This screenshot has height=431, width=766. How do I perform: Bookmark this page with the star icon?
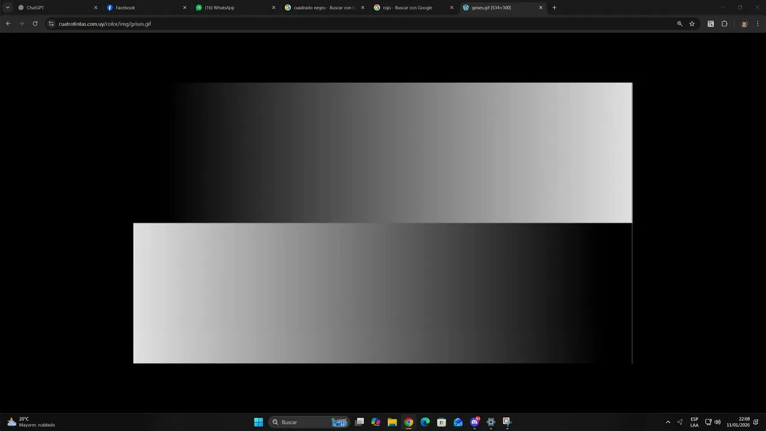(x=692, y=24)
